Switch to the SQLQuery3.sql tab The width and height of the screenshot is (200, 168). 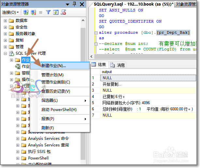pos(133,4)
